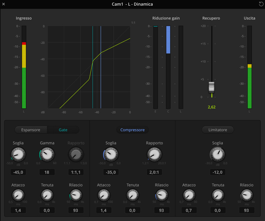Screen dimensions: 265x221
Task: Click the Compressore Soglia knob
Action: (111, 154)
